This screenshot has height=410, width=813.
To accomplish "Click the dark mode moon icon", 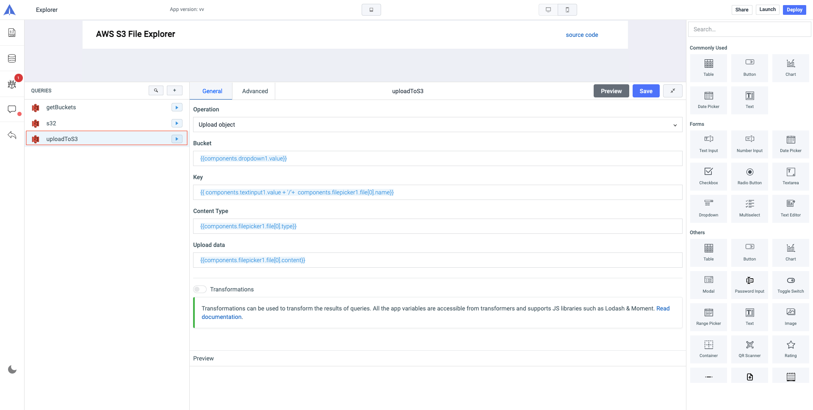I will tap(12, 369).
